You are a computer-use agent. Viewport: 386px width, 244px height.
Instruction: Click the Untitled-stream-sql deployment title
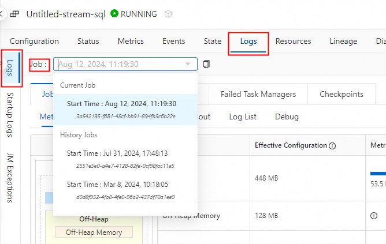[x=66, y=14]
